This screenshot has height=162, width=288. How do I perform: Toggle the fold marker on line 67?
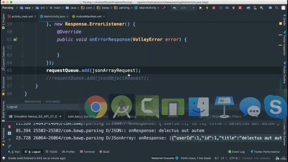point(23,86)
